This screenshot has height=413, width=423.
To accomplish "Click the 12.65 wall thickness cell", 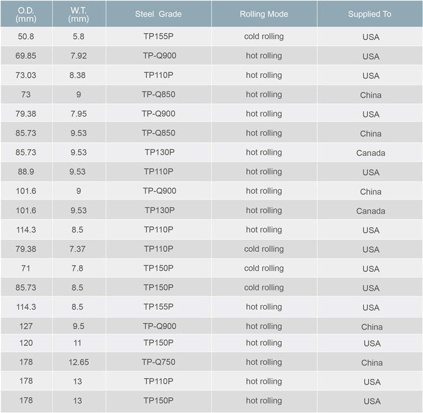I will click(x=79, y=362).
